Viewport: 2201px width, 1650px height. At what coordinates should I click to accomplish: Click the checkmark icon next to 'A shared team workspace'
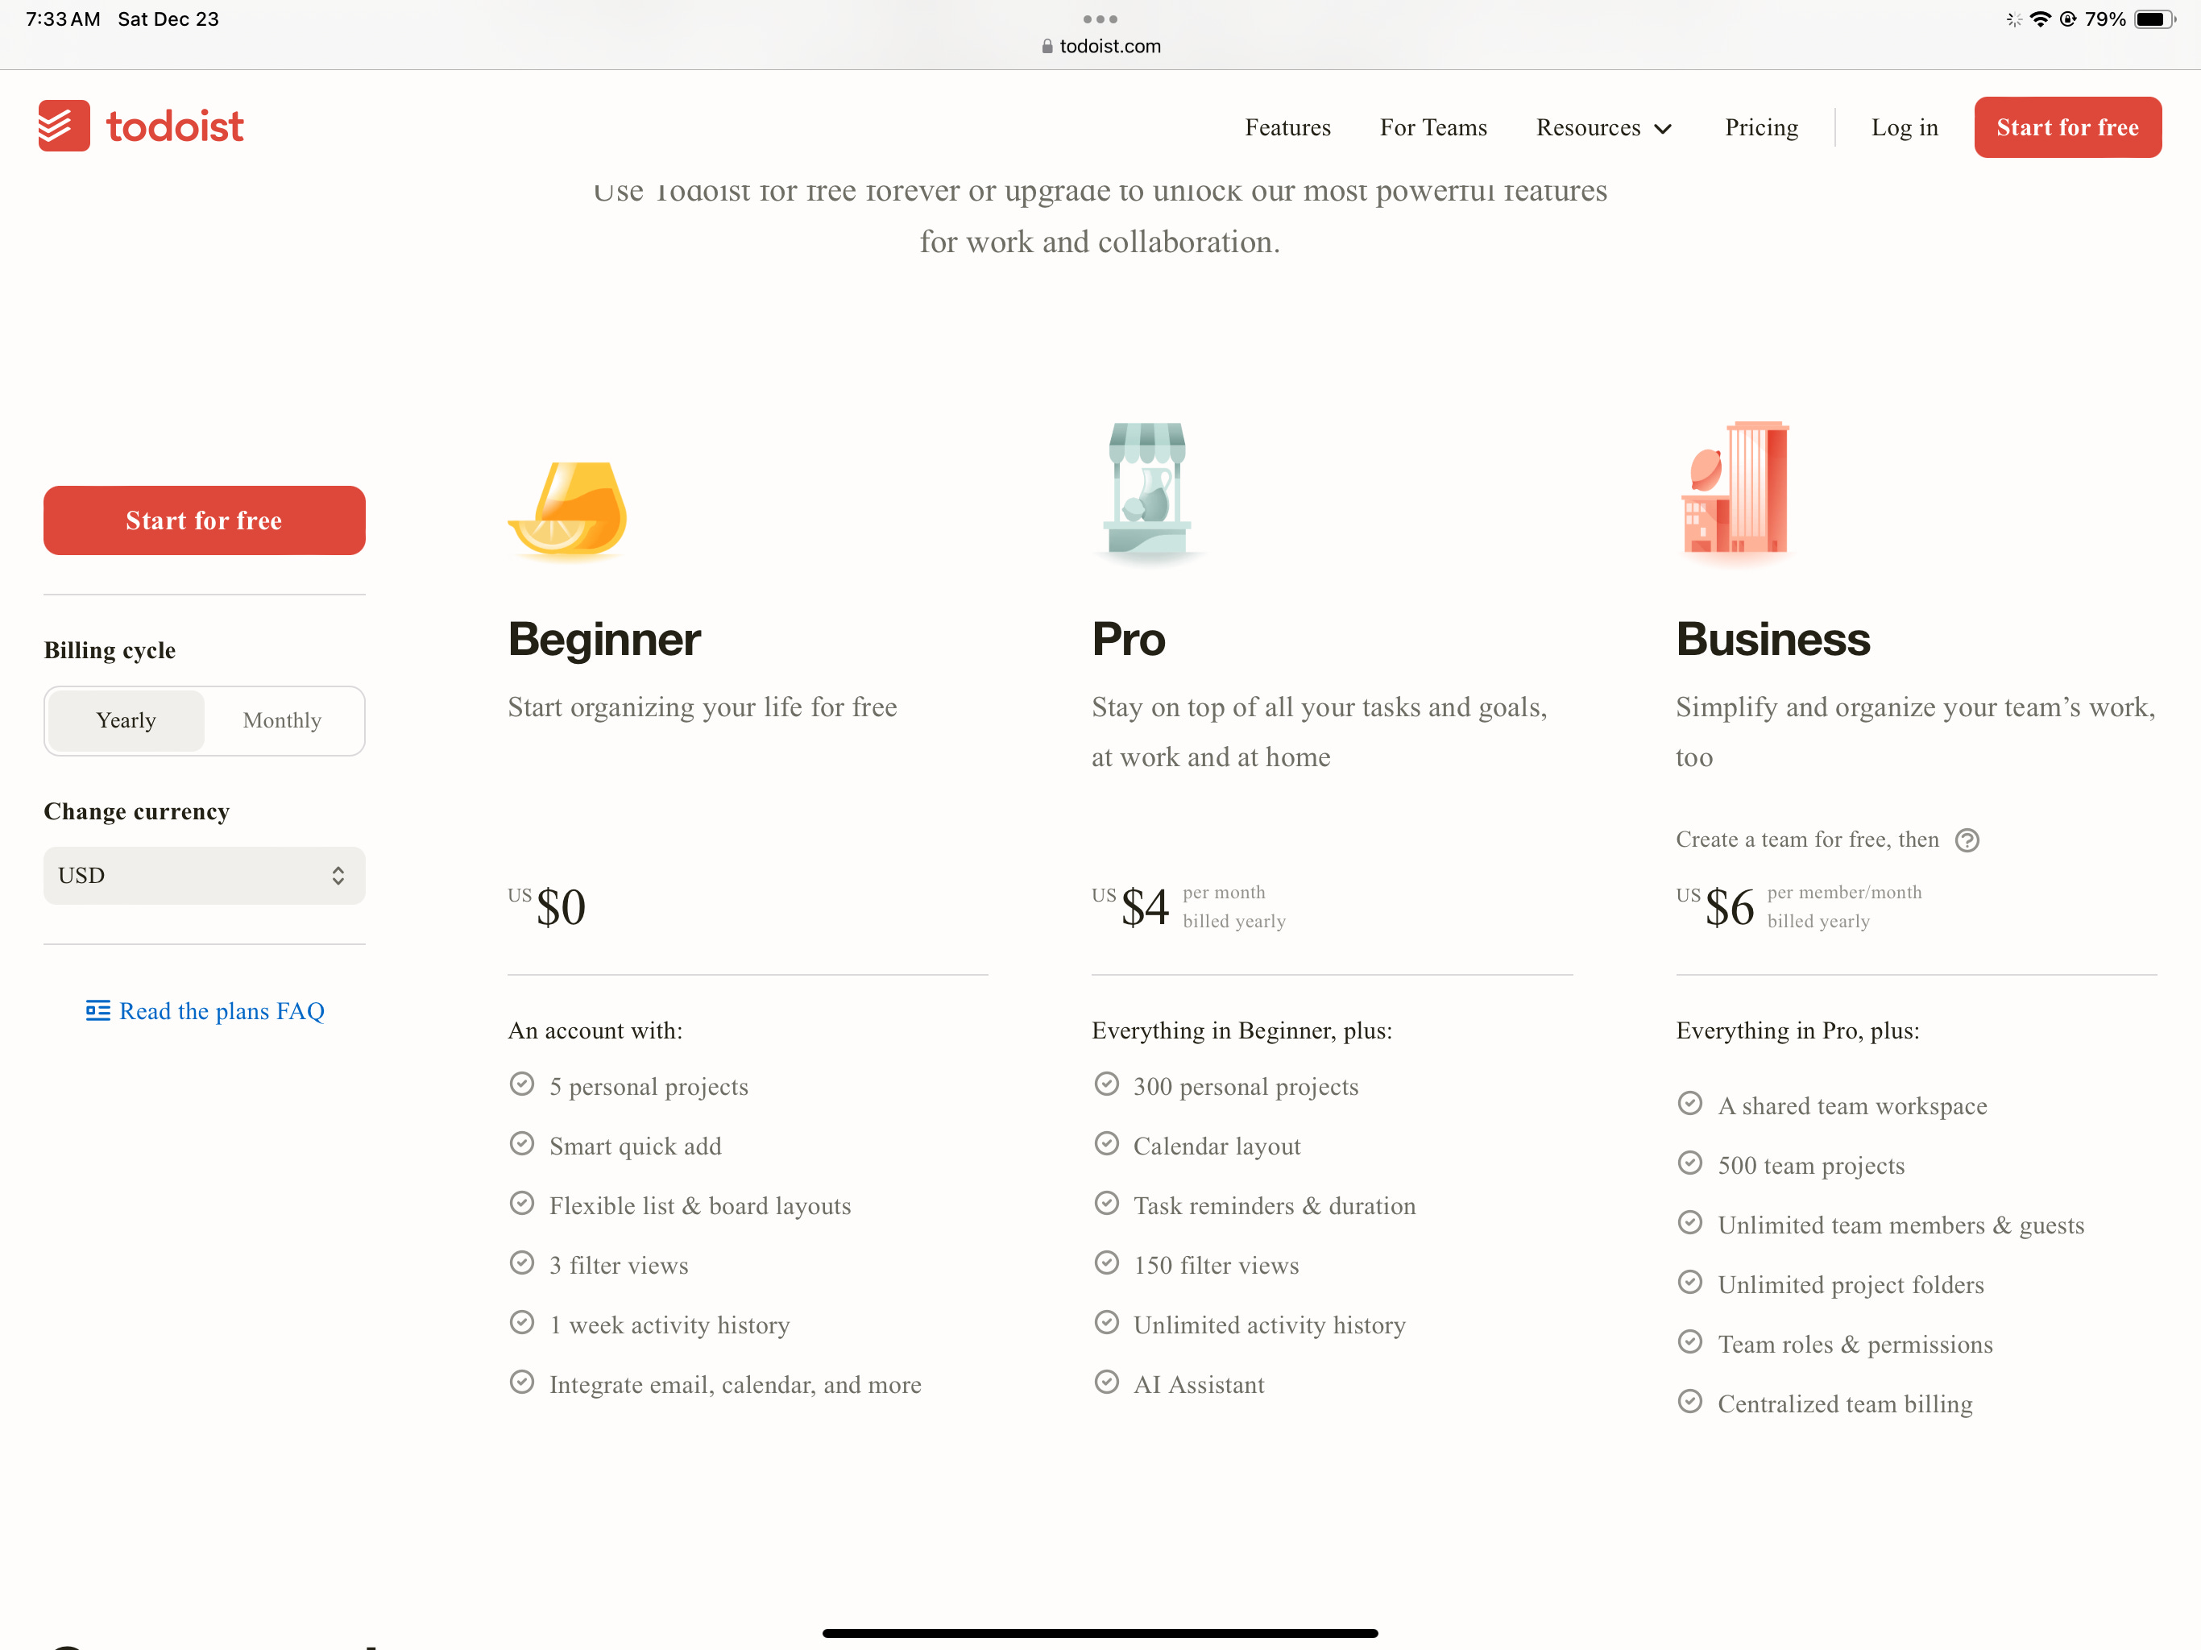(1689, 1104)
